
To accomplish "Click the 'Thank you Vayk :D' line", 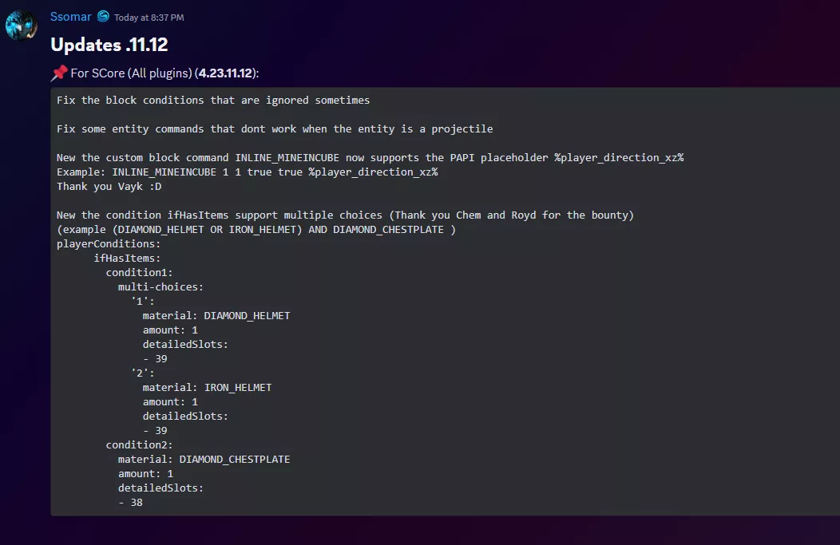I will click(109, 187).
